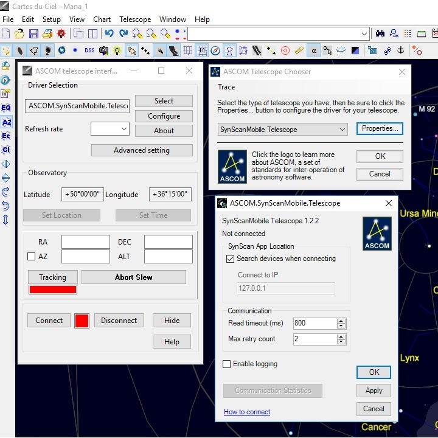Click the ASCOM logo in driver properties
Image resolution: width=438 pixels, height=438 pixels.
click(x=377, y=234)
